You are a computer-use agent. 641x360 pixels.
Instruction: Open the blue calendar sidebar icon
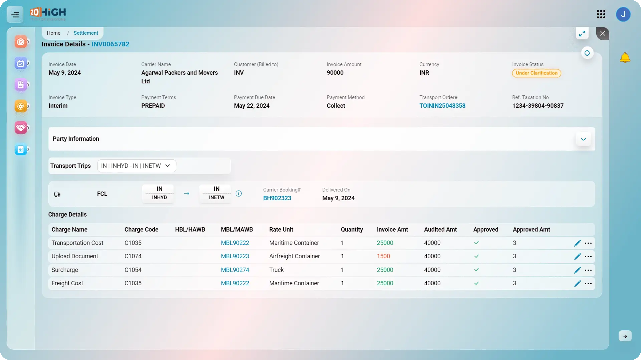coord(21,63)
